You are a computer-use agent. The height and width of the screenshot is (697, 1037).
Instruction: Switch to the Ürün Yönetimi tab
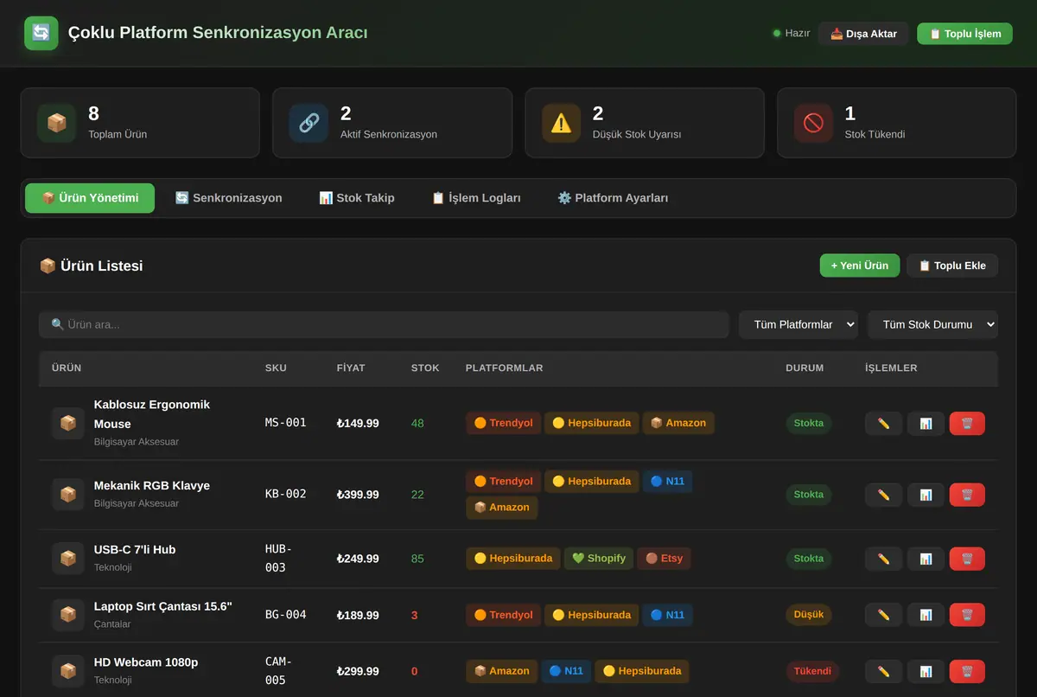click(x=90, y=198)
